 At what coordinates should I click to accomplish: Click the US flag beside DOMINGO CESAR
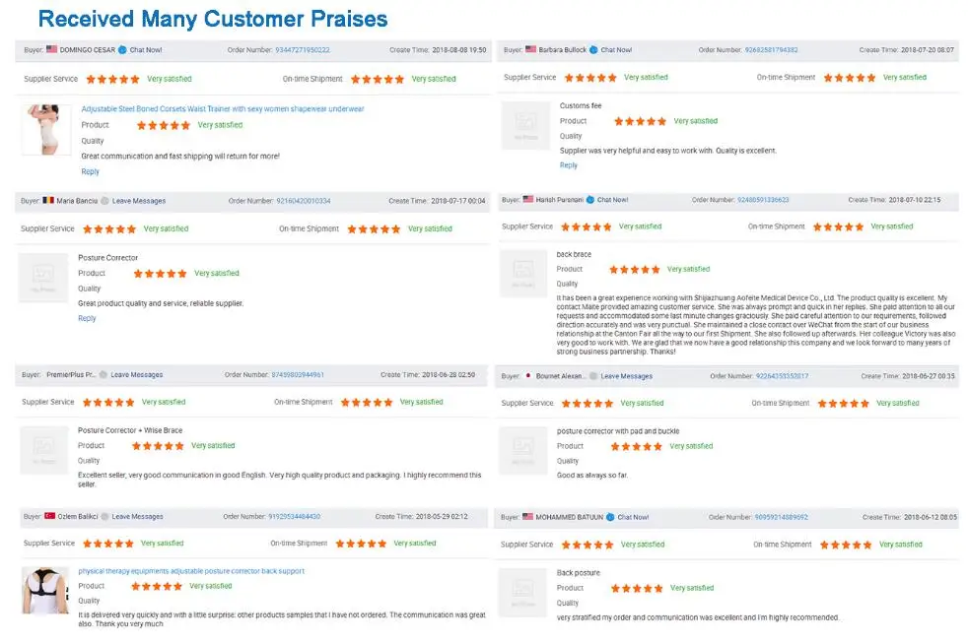pos(52,49)
